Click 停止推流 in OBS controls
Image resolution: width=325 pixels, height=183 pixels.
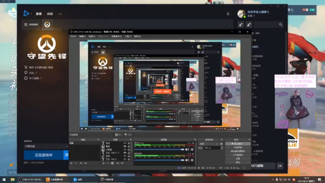238,144
